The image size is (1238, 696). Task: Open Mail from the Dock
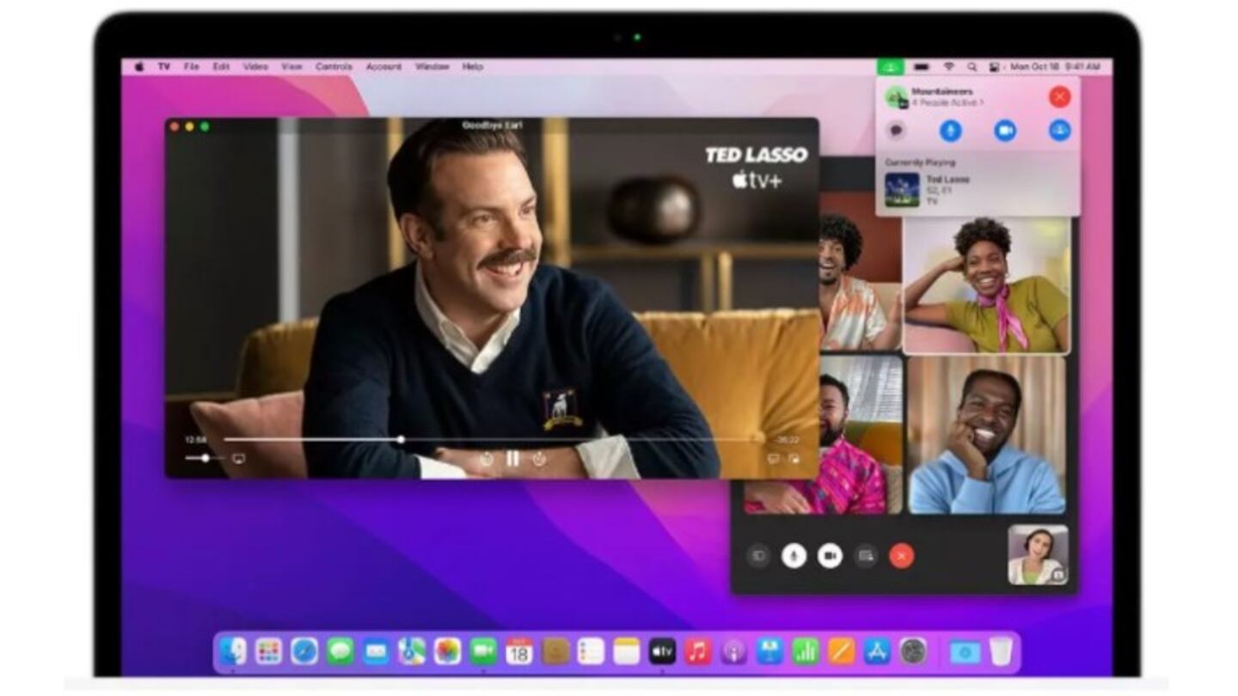click(376, 651)
